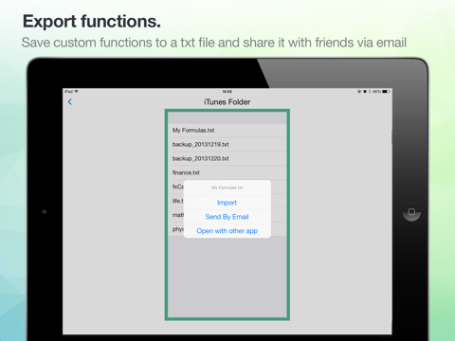455x341 pixels.
Task: Choose Open with other app
Action: click(x=227, y=231)
